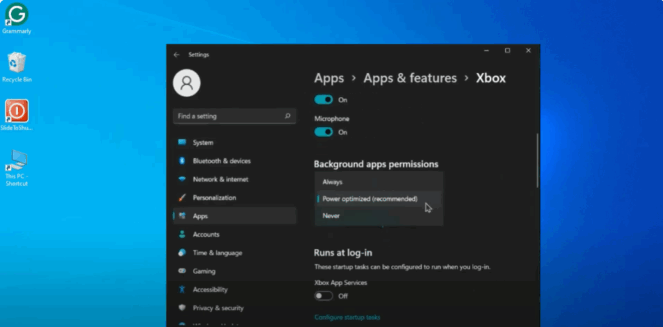Open This PC shortcut on desktop
Screen dimensions: 663x327
[16, 168]
